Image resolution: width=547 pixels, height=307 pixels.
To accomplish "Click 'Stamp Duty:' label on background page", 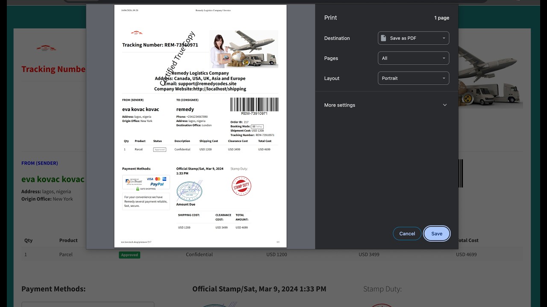I will (x=382, y=289).
